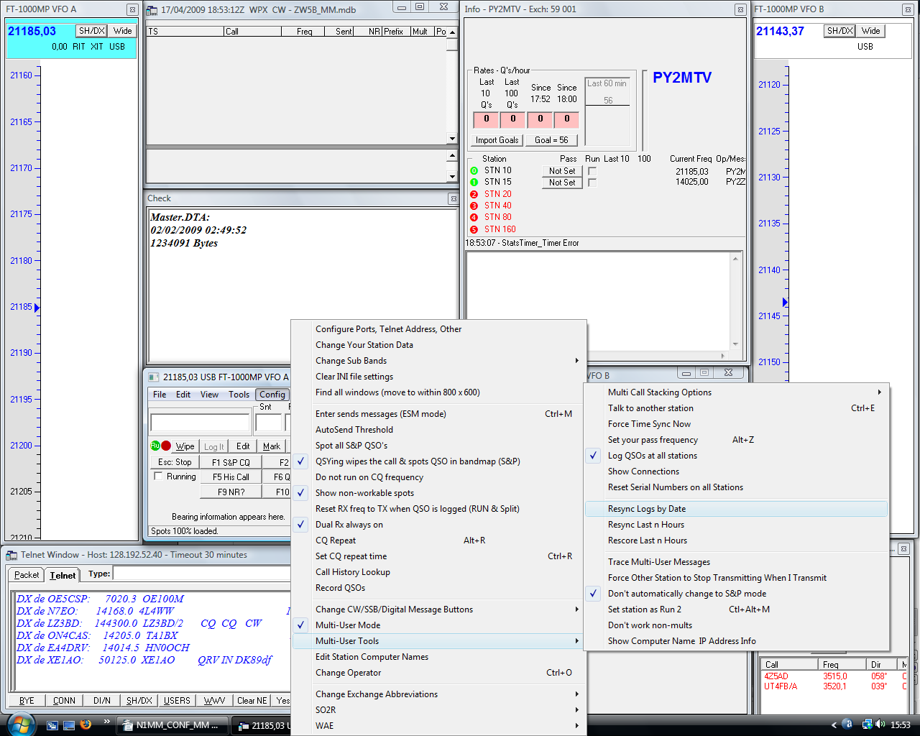Expand Change Exchange Abbreviations submenu
The image size is (920, 736).
click(439, 694)
